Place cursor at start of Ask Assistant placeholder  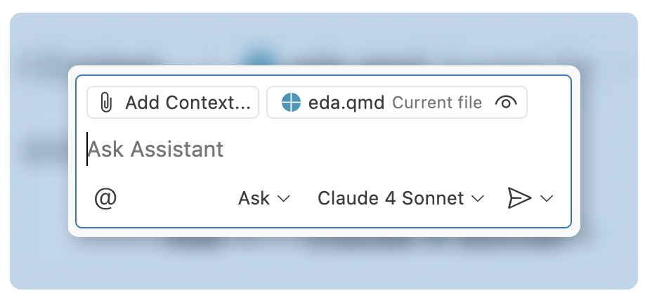coord(88,149)
